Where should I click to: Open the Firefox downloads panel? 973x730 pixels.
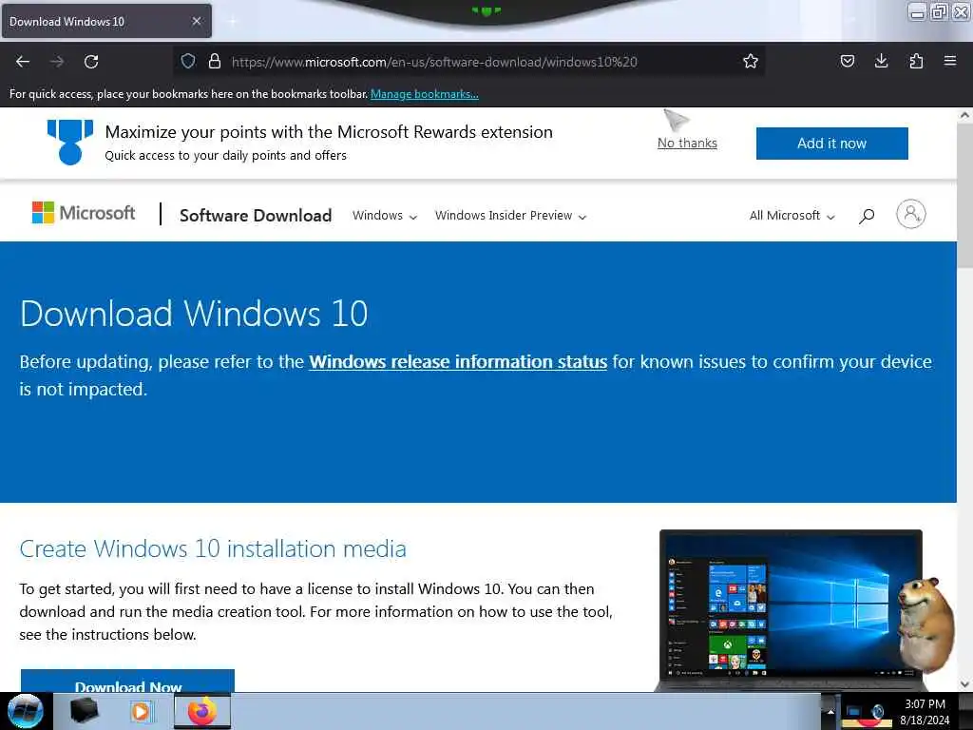point(881,61)
